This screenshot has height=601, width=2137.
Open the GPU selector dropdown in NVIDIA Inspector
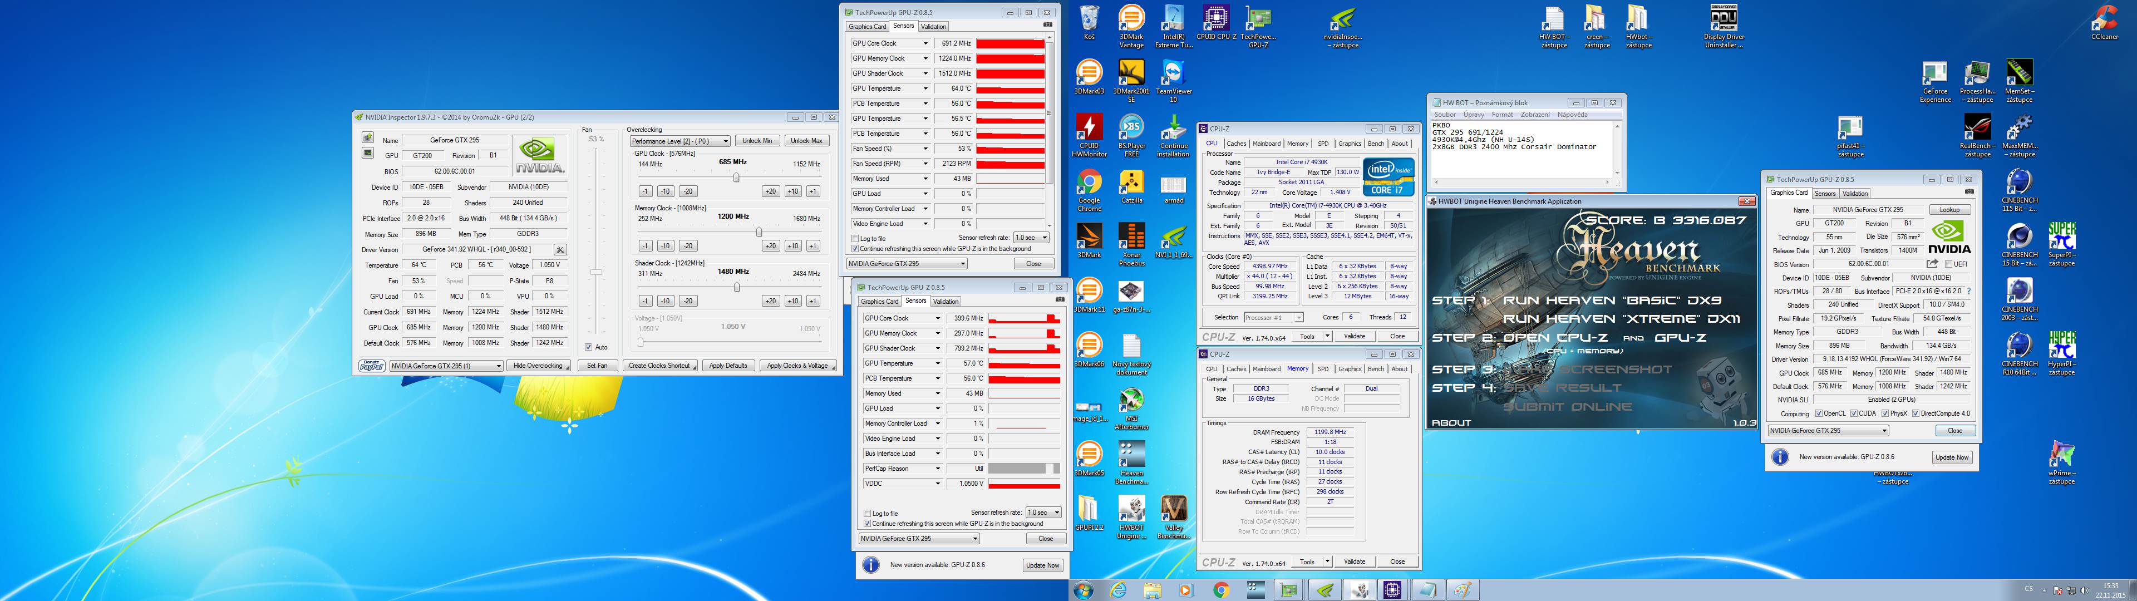(446, 366)
